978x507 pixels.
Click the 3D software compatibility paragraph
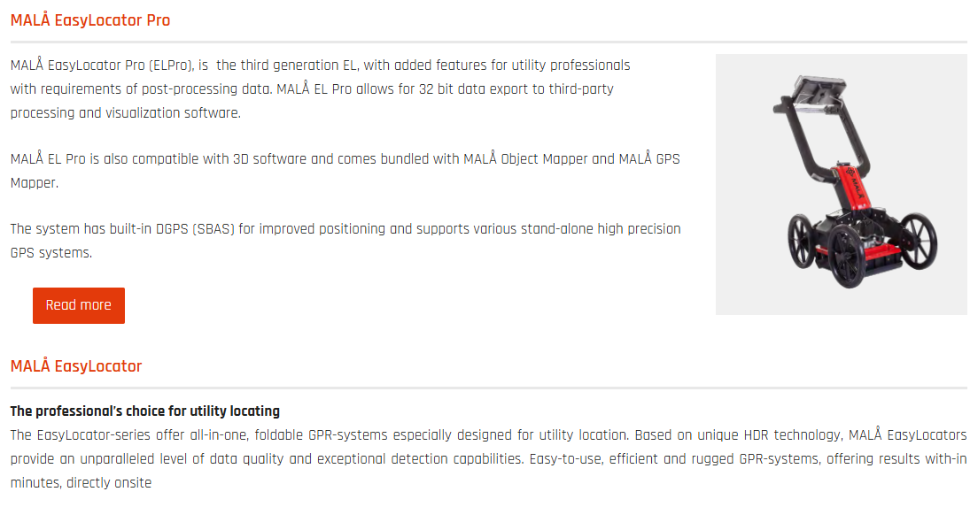pos(345,171)
